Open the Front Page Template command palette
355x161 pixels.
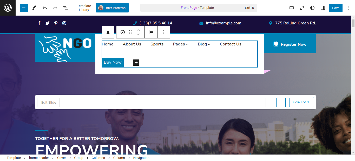point(199,8)
